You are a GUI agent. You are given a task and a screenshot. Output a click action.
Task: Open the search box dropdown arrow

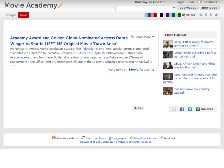coord(174,8)
